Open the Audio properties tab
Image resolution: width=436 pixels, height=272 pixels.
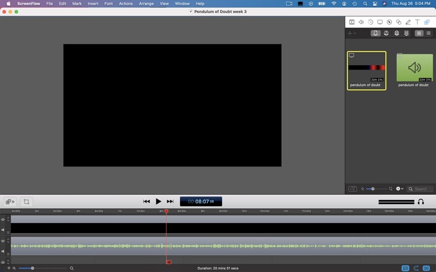coord(361,22)
